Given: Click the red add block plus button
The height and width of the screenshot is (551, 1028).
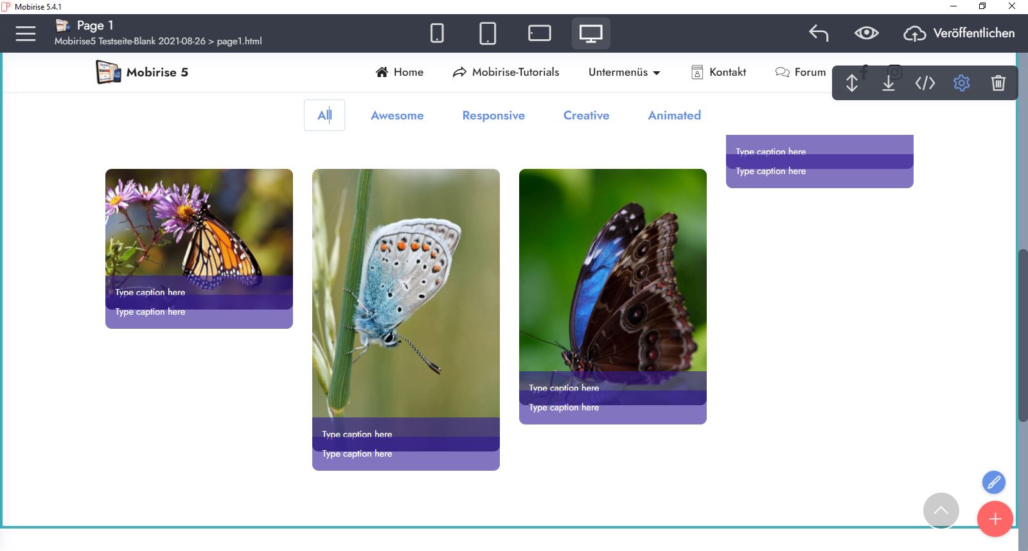Looking at the screenshot, I should click(995, 519).
